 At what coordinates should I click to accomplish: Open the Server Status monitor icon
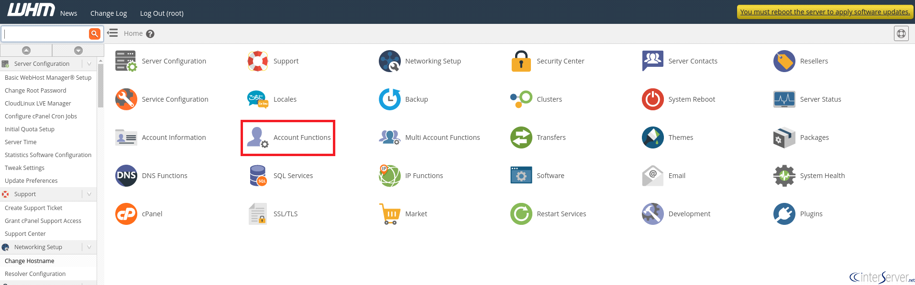[x=784, y=99]
